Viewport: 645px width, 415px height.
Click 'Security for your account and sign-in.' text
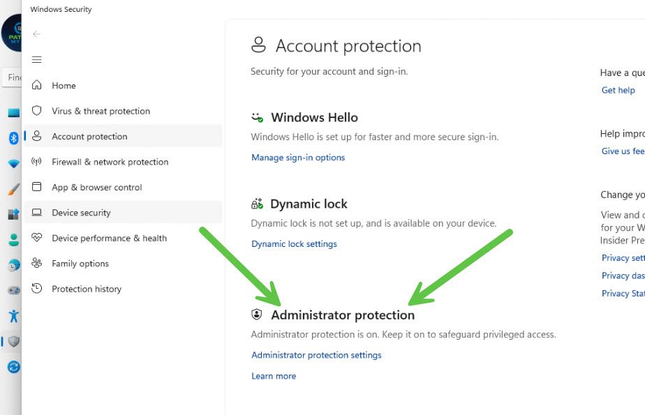click(329, 72)
